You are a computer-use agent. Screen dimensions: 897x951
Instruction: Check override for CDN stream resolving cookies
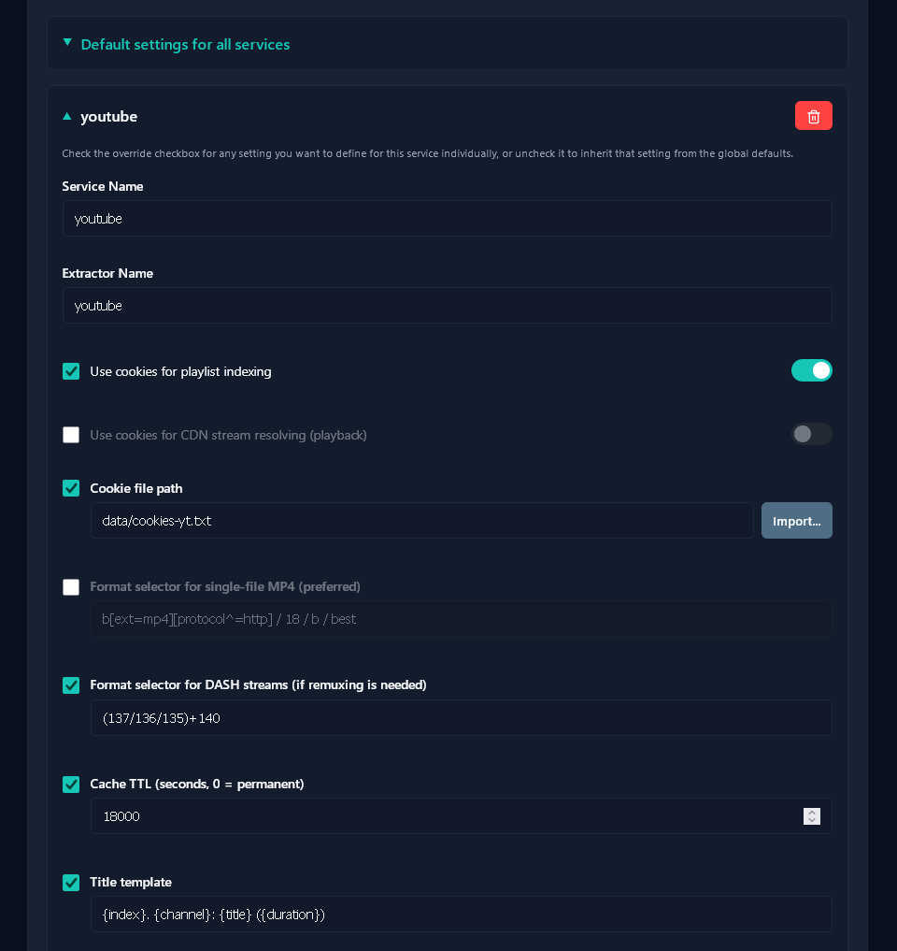pyautogui.click(x=71, y=435)
